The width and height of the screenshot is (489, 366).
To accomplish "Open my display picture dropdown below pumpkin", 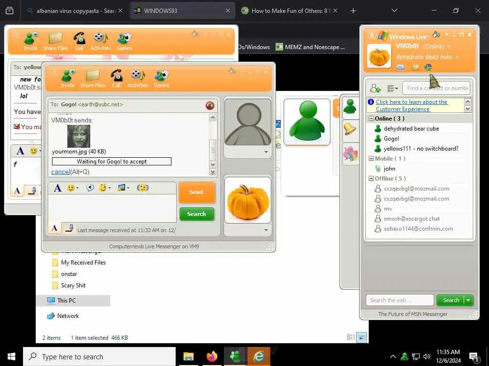I will point(266,230).
